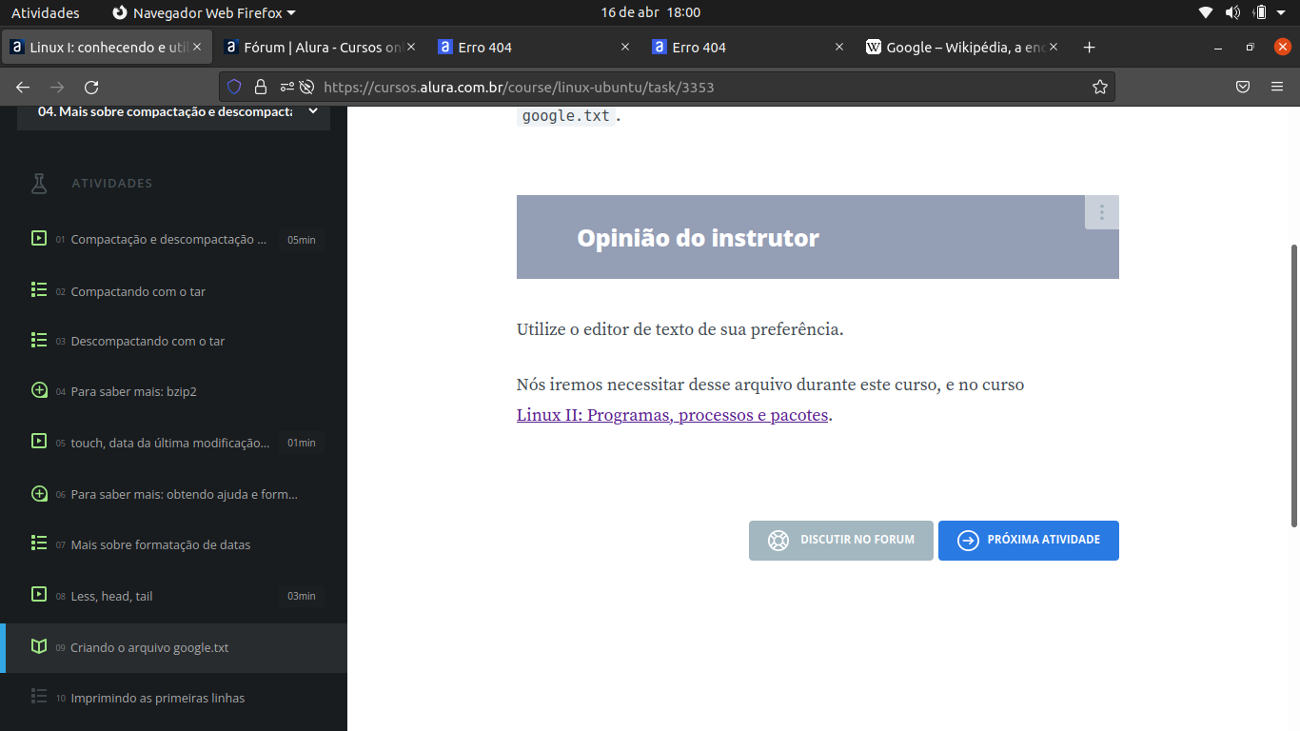Open activity 10 Imprimindo as primeiras linhas
Screen dimensions: 1300x731
[x=174, y=698]
